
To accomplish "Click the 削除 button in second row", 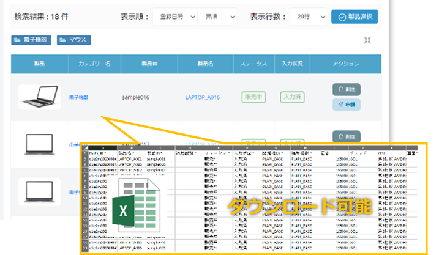I will pos(347,136).
